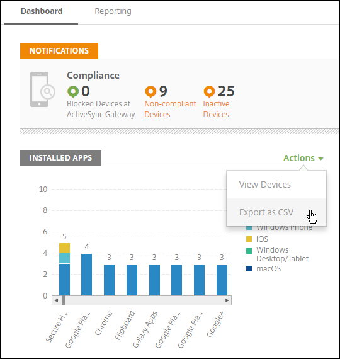This screenshot has height=359, width=340.
Task: Click the chart horizontal scrollbar thumb
Action: (64, 300)
